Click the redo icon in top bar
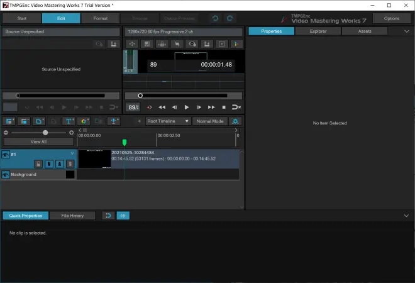Screen dimensions: 415x283 [x=230, y=18]
